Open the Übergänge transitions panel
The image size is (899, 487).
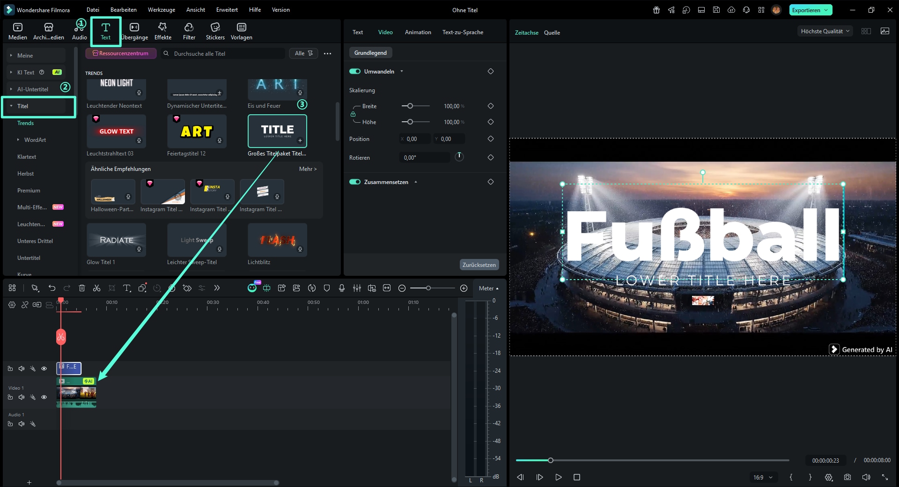(134, 31)
